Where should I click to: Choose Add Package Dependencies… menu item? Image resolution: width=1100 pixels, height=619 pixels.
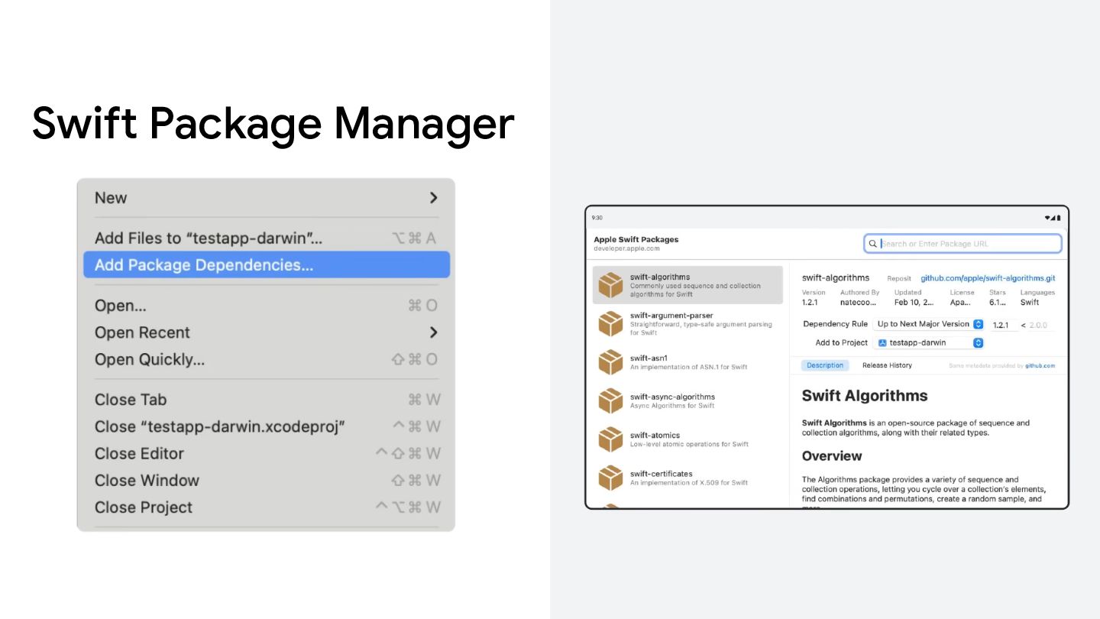pos(266,265)
